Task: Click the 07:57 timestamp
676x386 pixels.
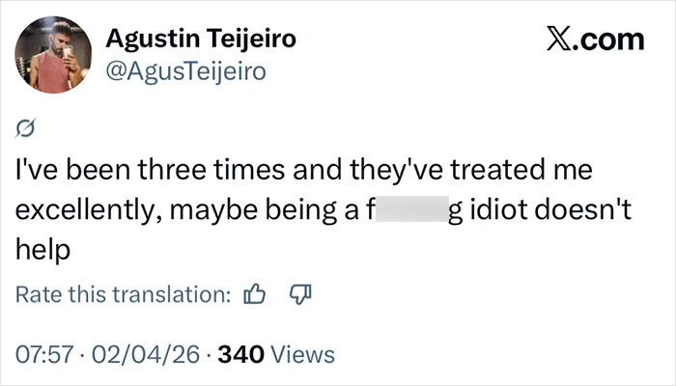Action: pyautogui.click(x=42, y=354)
